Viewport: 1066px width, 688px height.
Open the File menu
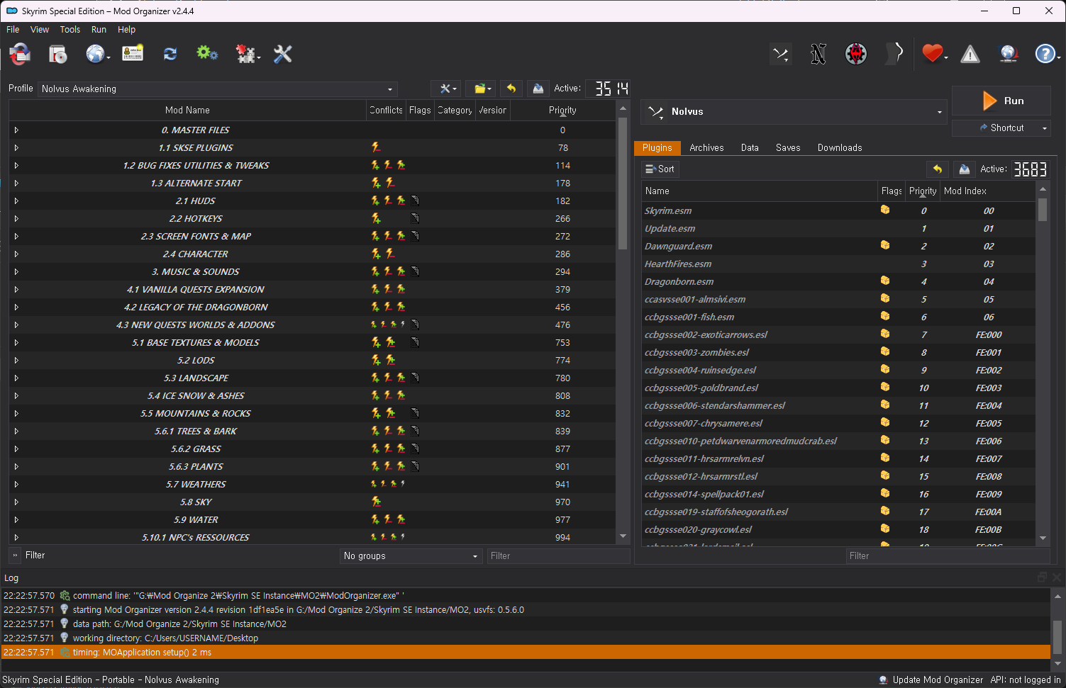point(13,30)
